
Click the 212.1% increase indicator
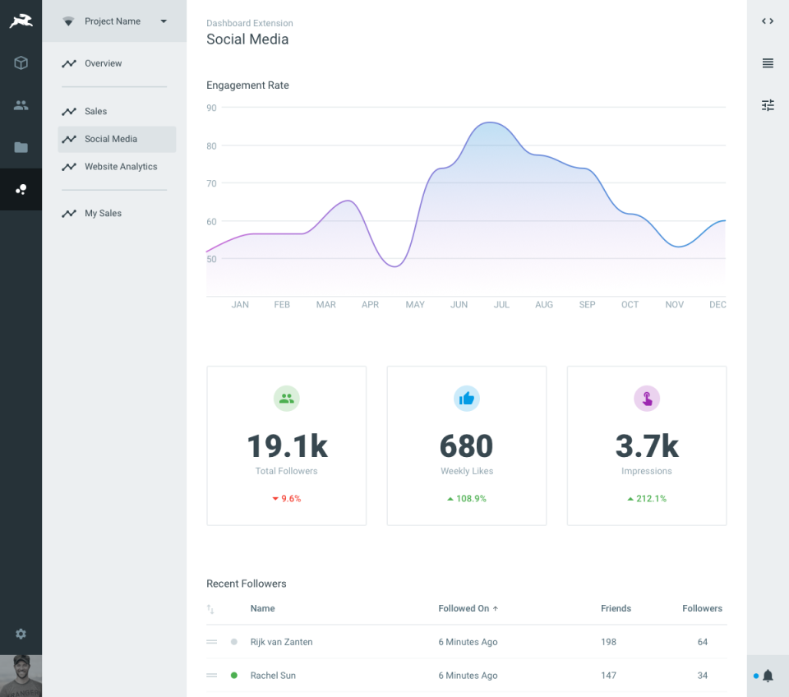[x=647, y=499]
